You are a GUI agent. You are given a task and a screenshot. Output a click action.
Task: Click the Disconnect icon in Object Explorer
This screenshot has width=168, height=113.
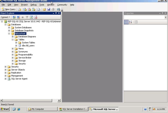pyautogui.click(x=18, y=17)
